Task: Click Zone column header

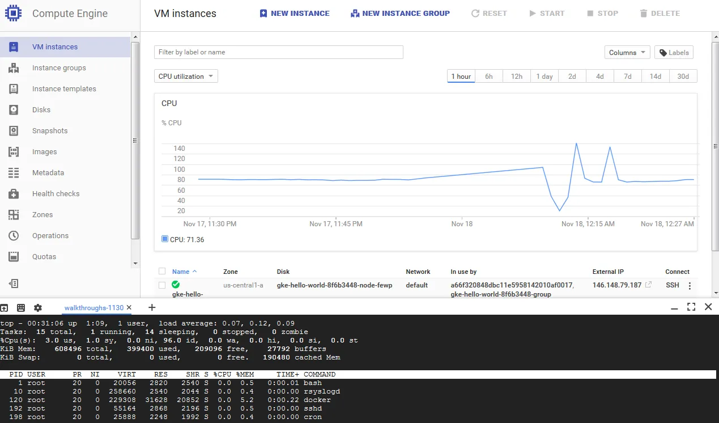Action: pos(231,272)
